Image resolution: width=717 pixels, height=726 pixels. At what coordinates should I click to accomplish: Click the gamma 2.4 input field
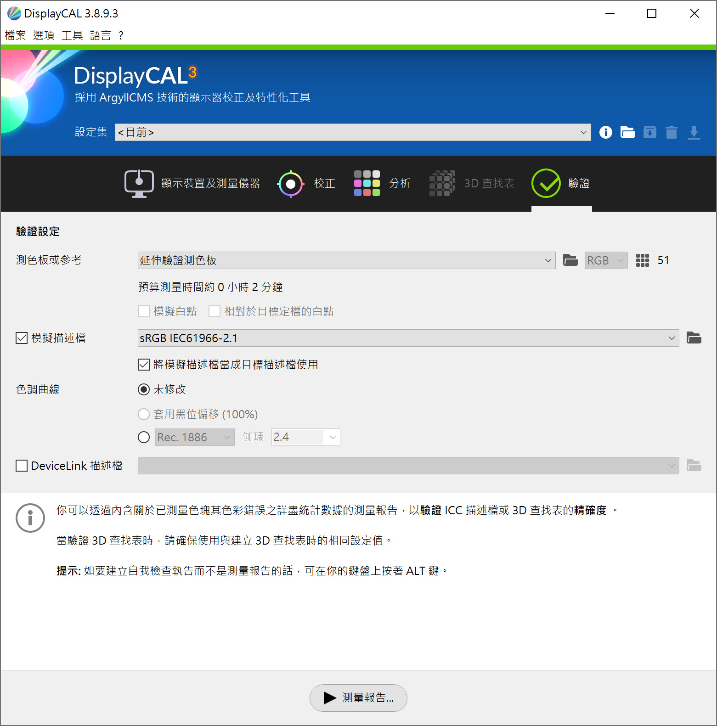pyautogui.click(x=299, y=437)
